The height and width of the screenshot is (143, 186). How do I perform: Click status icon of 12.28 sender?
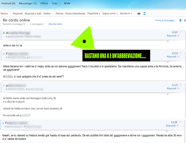tap(3, 123)
